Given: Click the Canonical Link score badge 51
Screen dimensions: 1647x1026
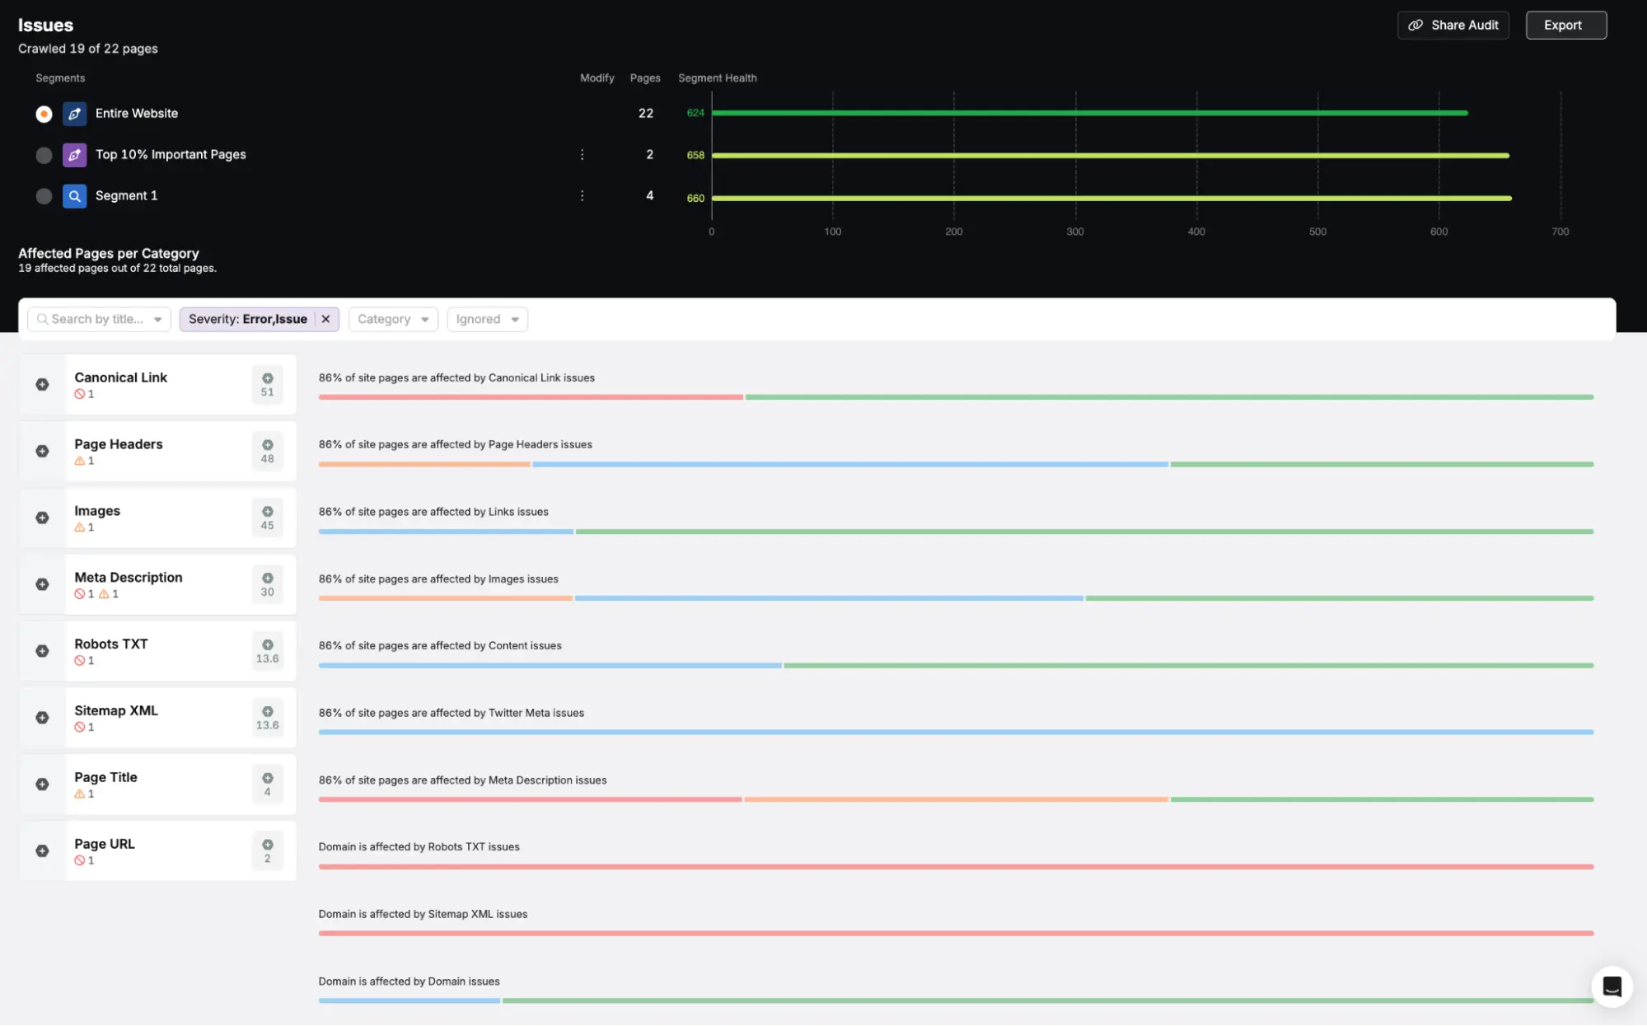Looking at the screenshot, I should 267,385.
